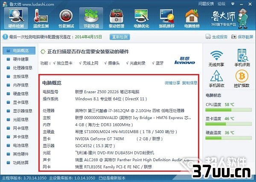Viewport: 256px width, 182px height.
Task: Click 蓝牙 feature text
Action: pyautogui.click(x=158, y=63)
